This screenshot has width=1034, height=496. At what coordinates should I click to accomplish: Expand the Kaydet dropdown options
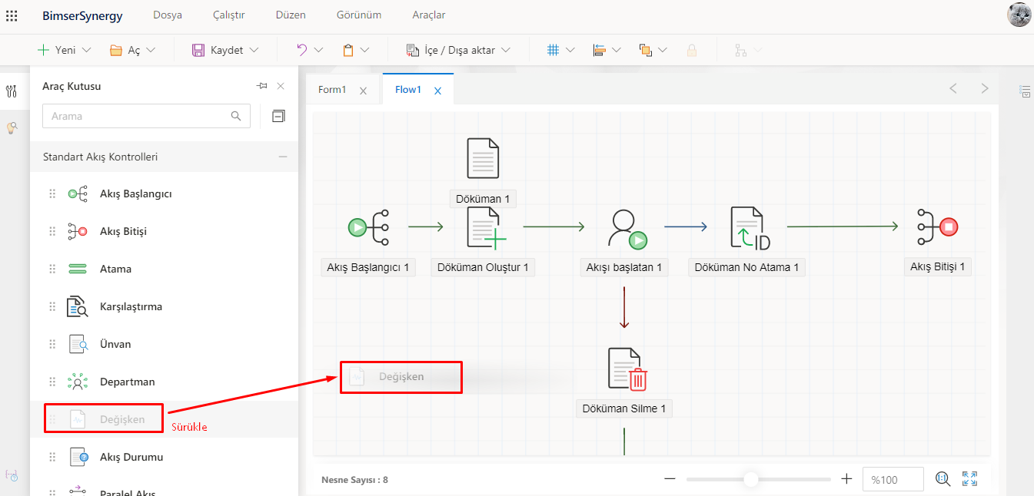pyautogui.click(x=254, y=50)
